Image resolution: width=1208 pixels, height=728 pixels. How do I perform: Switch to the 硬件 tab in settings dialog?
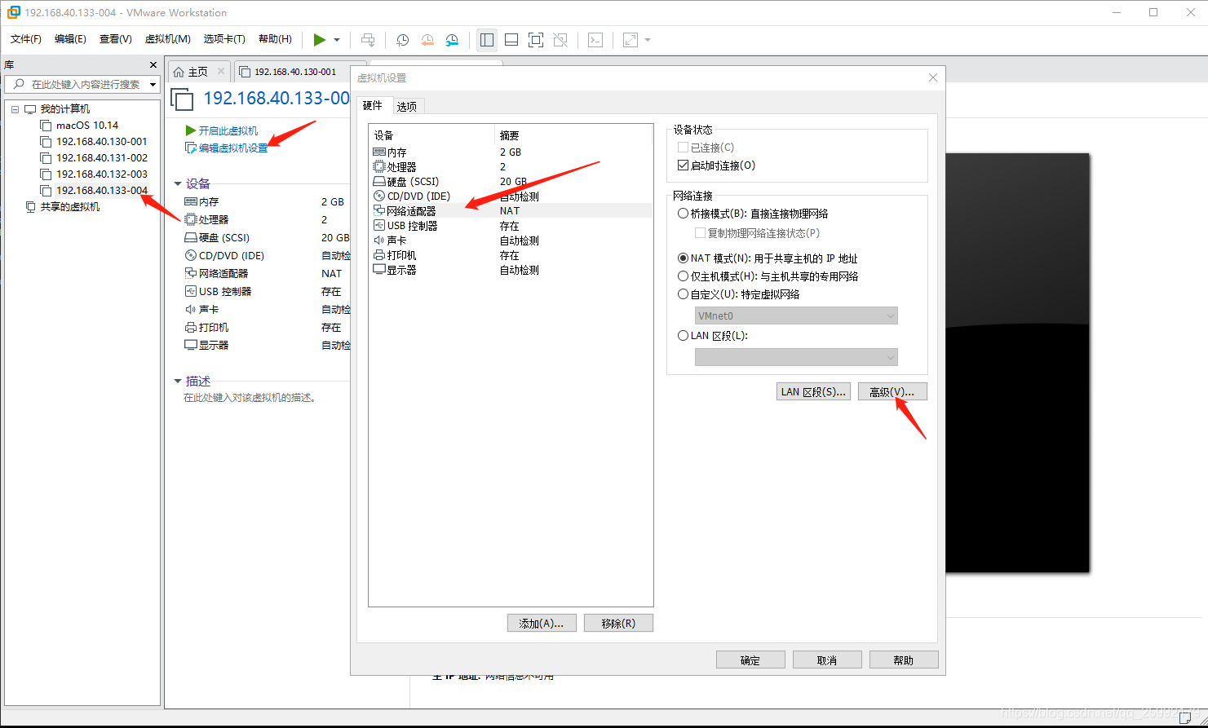372,105
